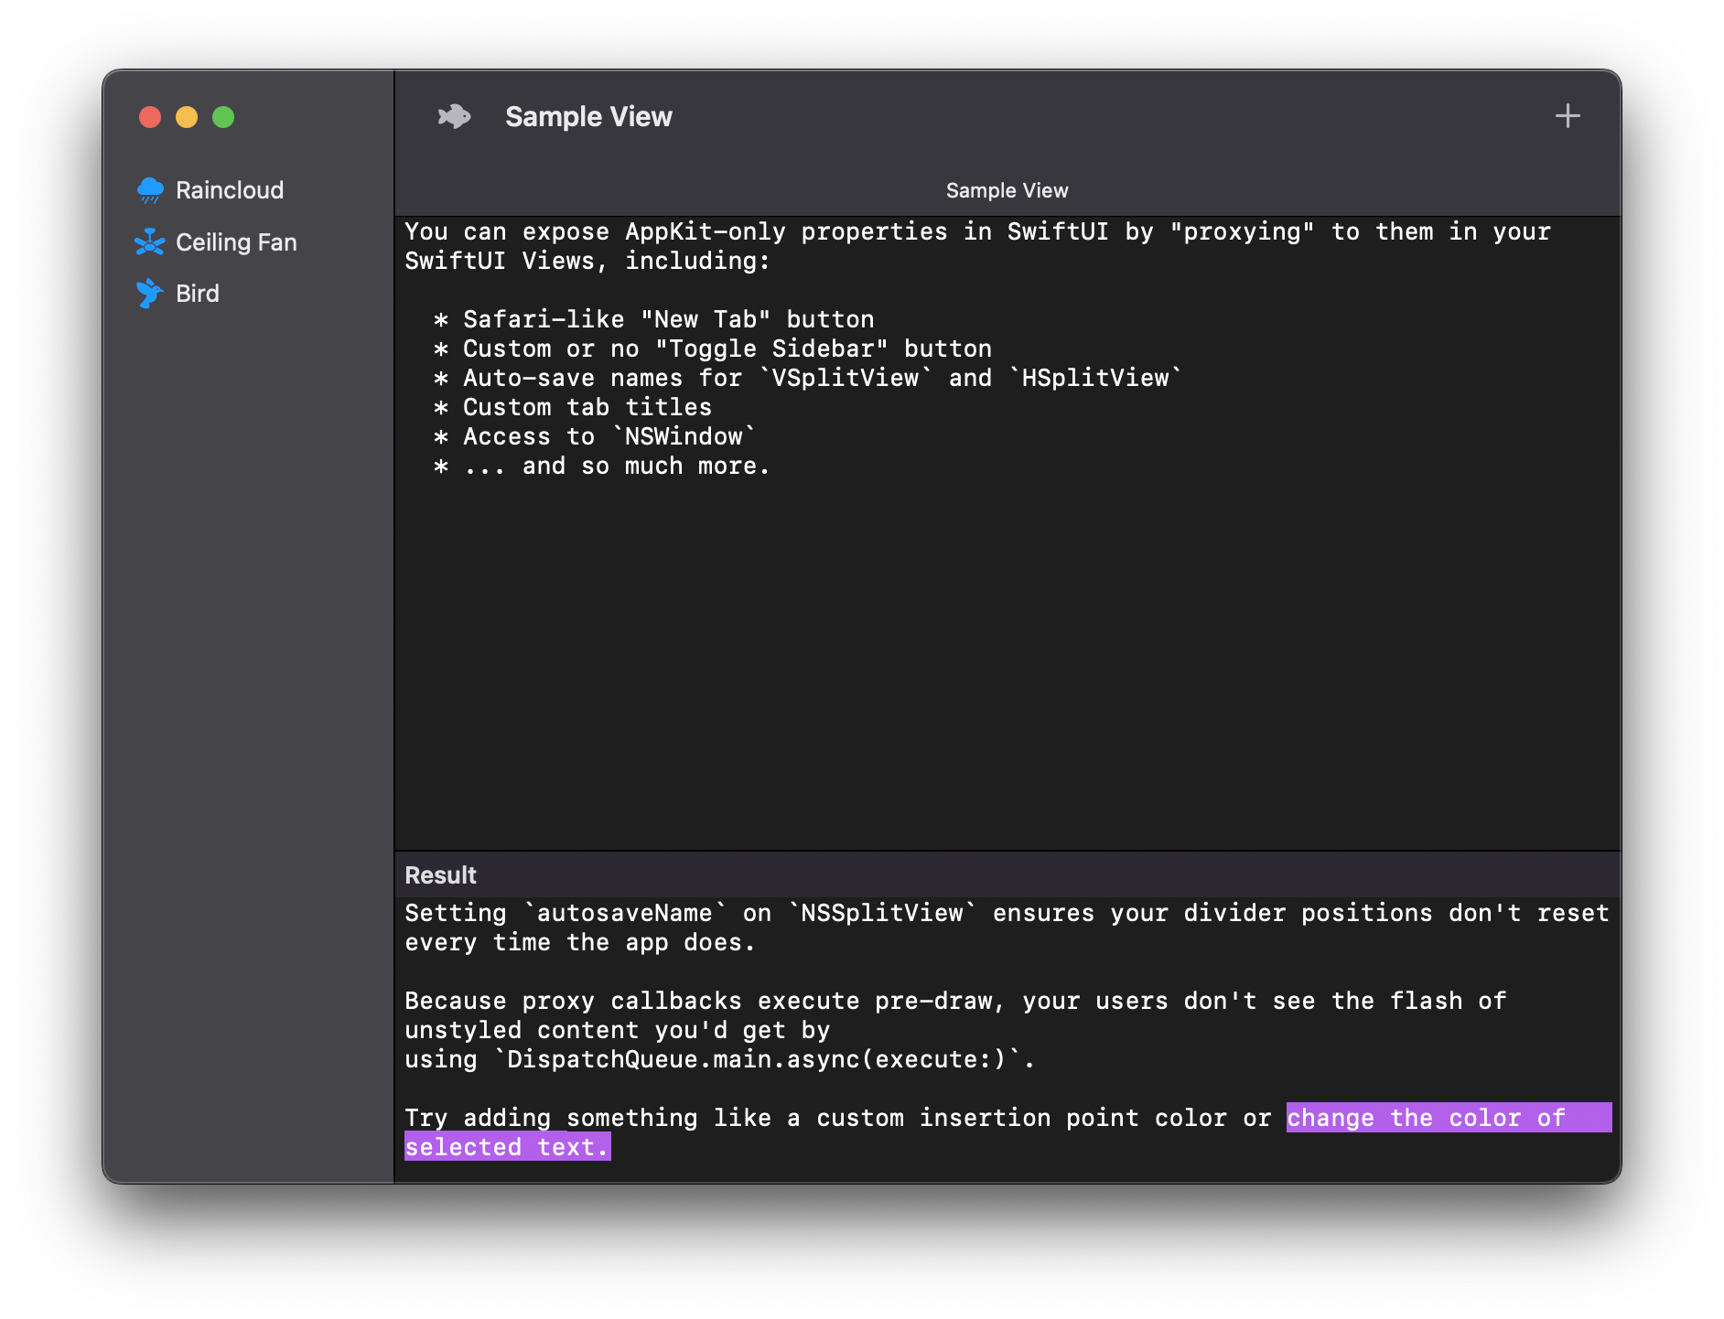This screenshot has width=1724, height=1319.
Task: Click the Bird icon in sidebar
Action: pyautogui.click(x=150, y=294)
